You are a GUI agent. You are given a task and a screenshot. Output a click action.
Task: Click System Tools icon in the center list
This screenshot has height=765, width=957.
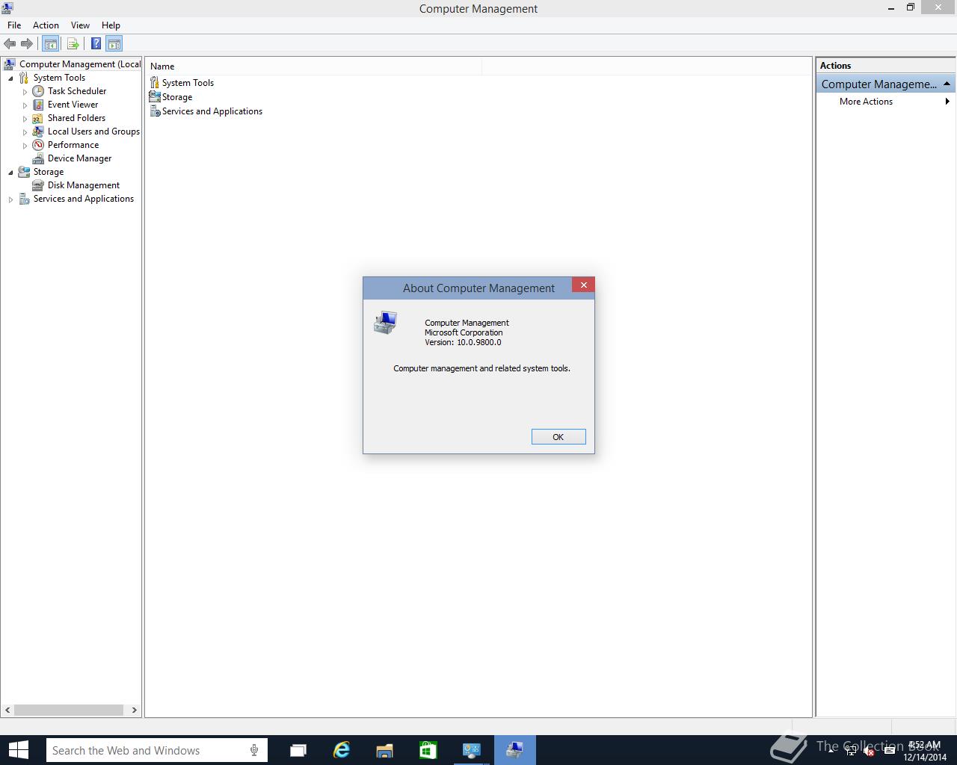(155, 82)
